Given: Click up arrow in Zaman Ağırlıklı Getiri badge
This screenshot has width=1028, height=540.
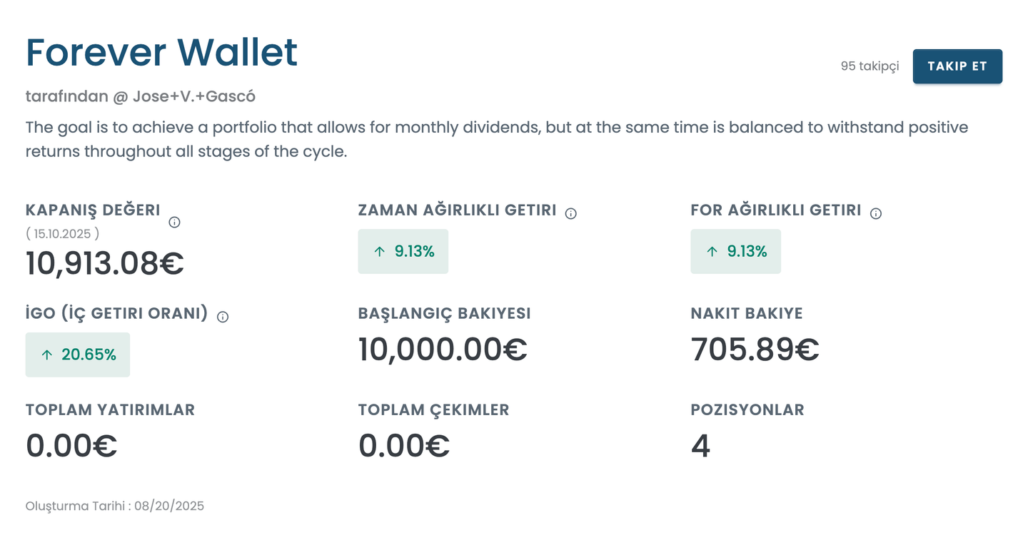Looking at the screenshot, I should point(380,251).
